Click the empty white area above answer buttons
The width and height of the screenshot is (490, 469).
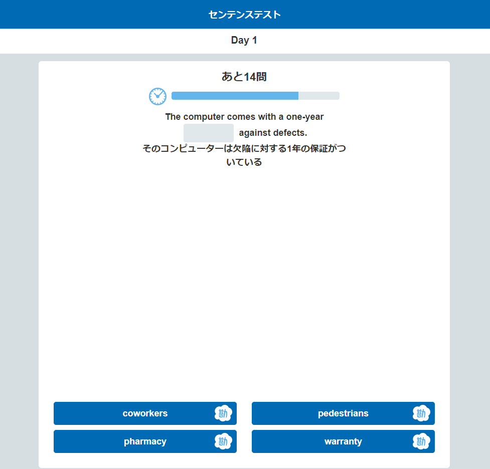tap(244, 281)
